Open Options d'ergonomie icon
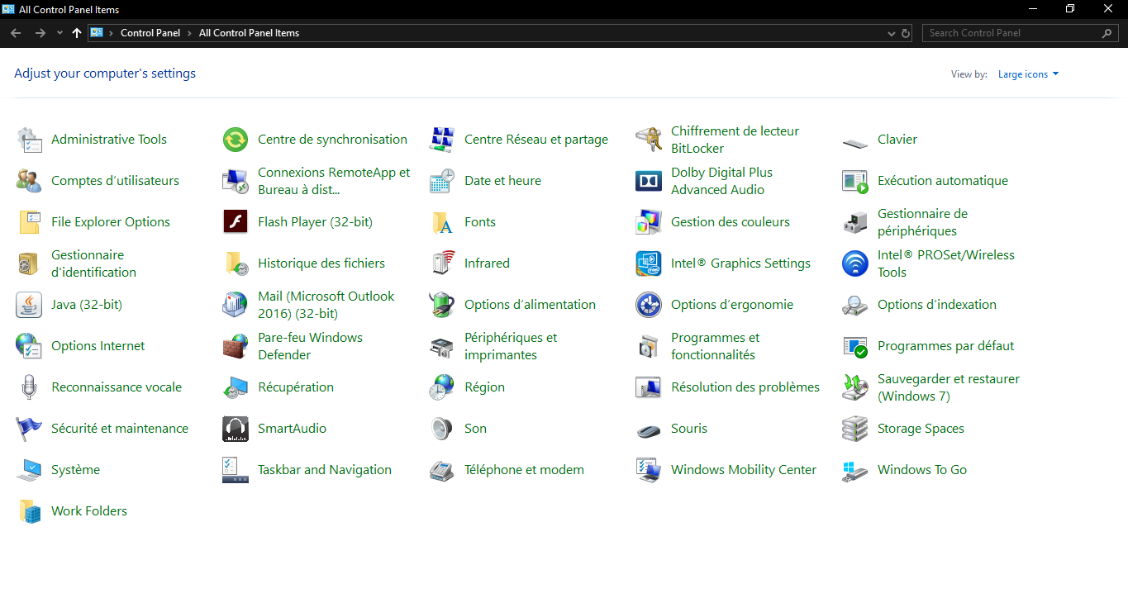Screen dimensions: 1128x598 click(649, 305)
